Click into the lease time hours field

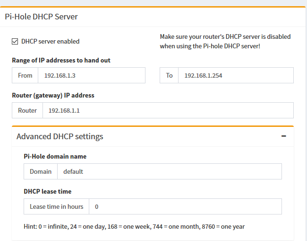click(185, 206)
